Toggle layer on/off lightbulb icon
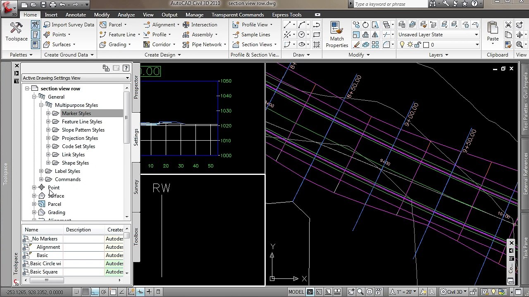This screenshot has height=297, width=529. (x=402, y=45)
